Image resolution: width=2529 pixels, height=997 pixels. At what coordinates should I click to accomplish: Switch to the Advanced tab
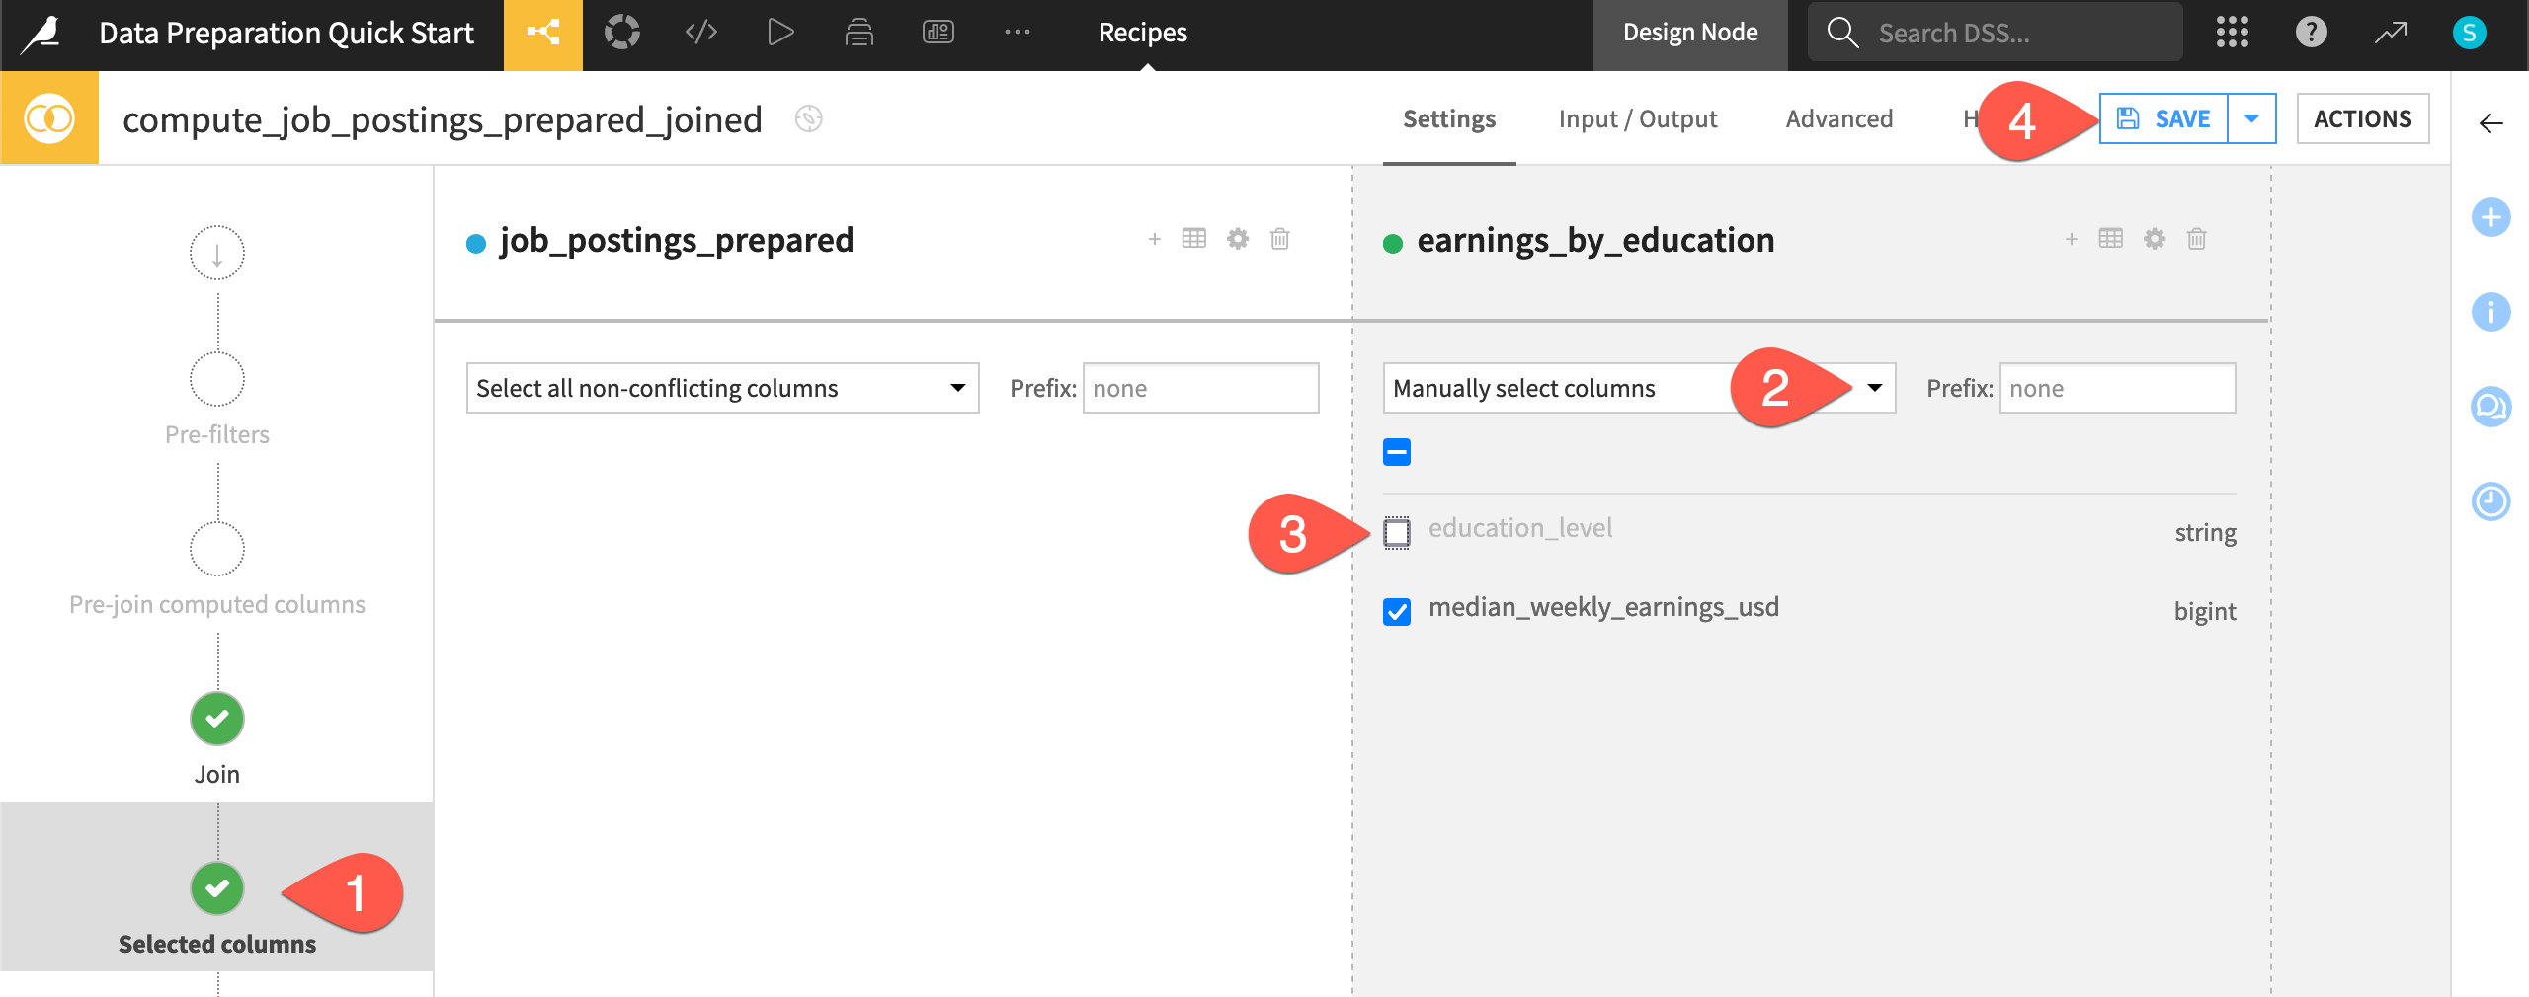(1838, 117)
